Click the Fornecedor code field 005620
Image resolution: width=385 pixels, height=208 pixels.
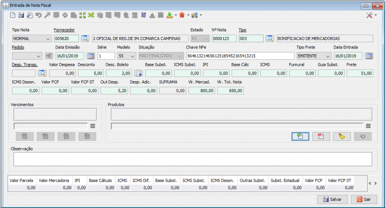(66, 38)
